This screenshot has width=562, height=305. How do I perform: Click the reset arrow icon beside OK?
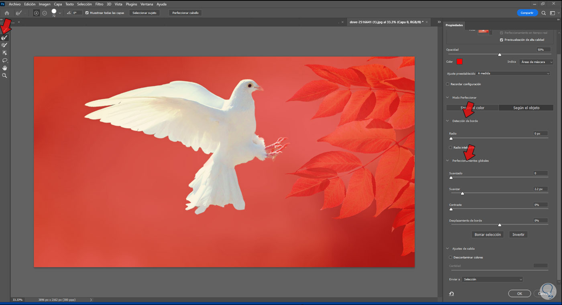451,294
